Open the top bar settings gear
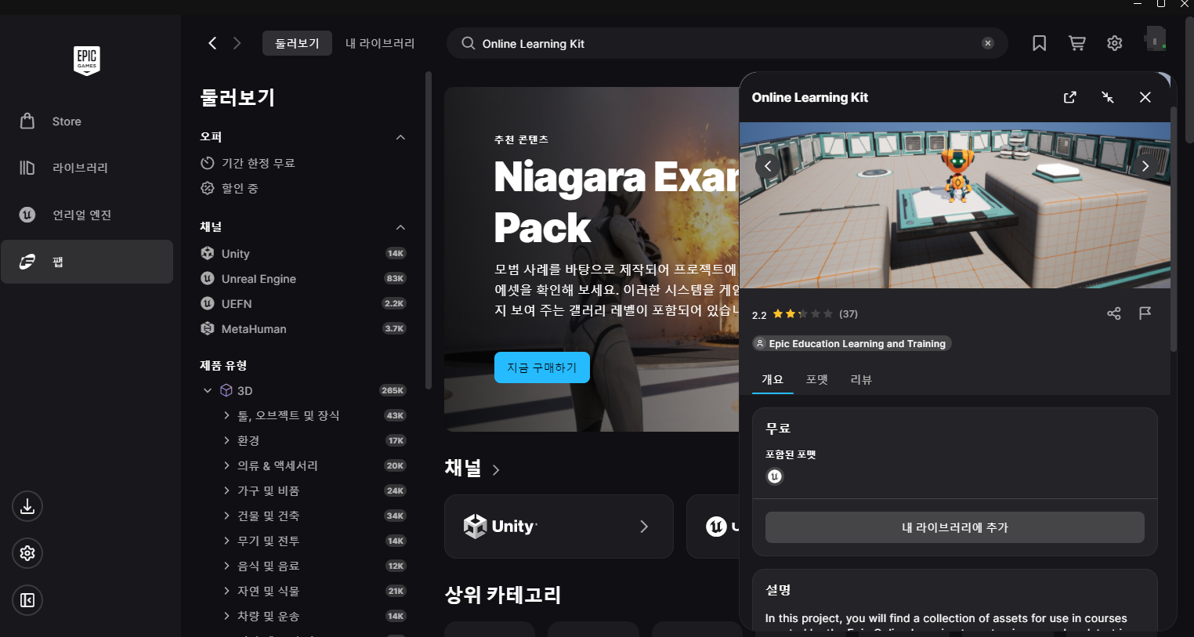Image resolution: width=1194 pixels, height=637 pixels. (1115, 43)
